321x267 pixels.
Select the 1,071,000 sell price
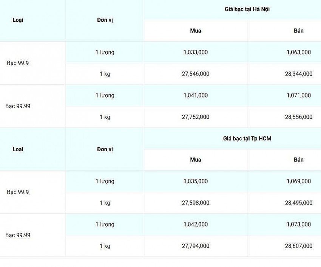point(299,95)
